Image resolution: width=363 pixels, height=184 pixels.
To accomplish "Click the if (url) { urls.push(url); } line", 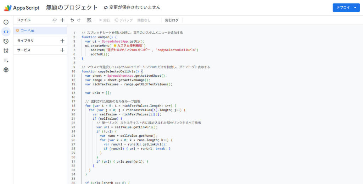I will point(122,162).
